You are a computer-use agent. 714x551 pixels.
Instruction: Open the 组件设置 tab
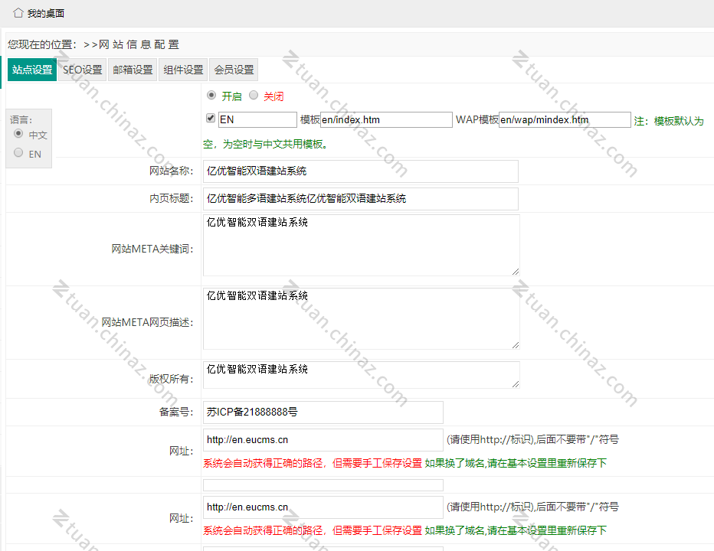[184, 70]
